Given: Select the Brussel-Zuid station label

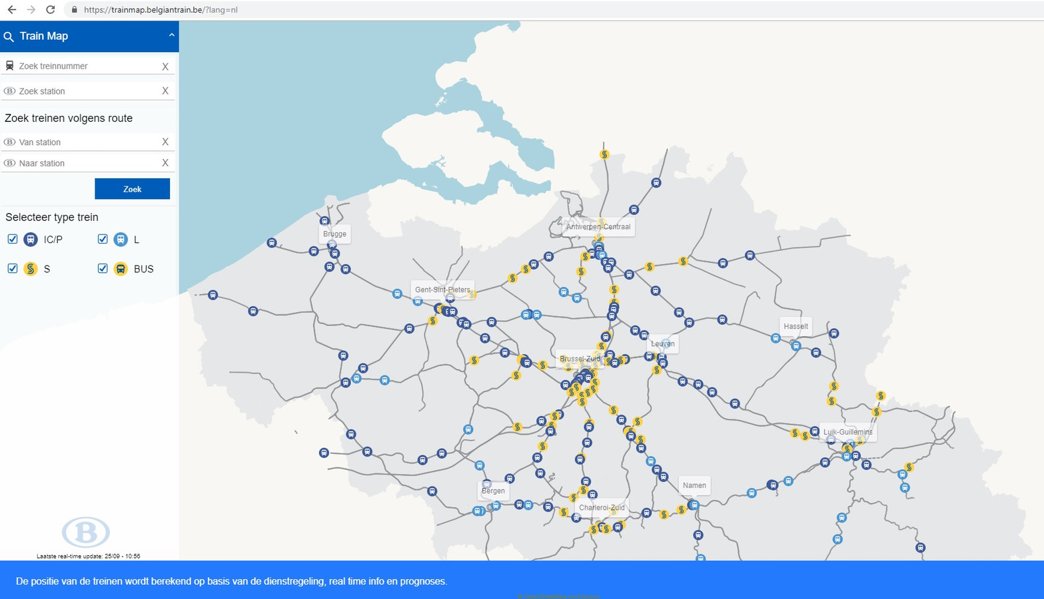Looking at the screenshot, I should coord(580,359).
